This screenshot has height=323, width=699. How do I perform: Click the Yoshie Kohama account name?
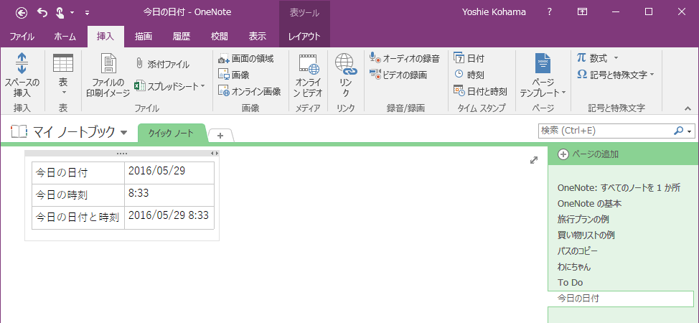click(495, 12)
